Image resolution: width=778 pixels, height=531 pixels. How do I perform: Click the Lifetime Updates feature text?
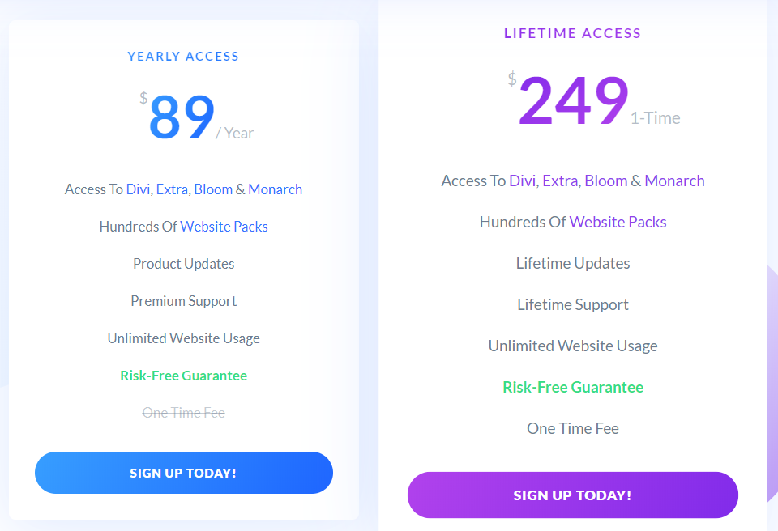(573, 263)
